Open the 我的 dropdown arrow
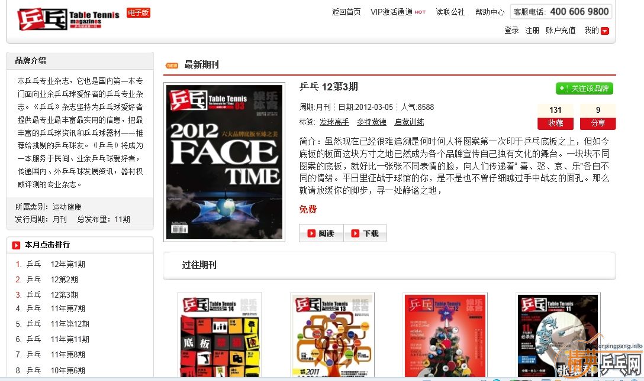Image resolution: width=644 pixels, height=381 pixels. [604, 31]
